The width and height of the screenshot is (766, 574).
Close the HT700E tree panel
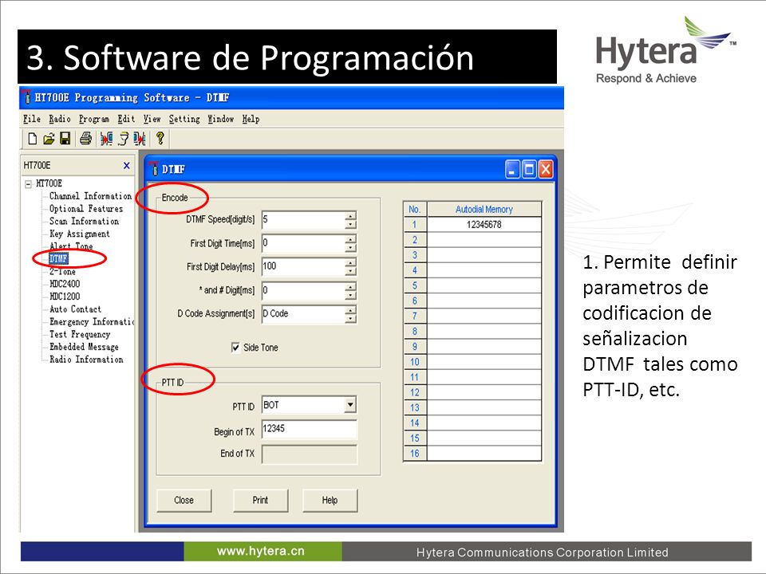pyautogui.click(x=127, y=166)
